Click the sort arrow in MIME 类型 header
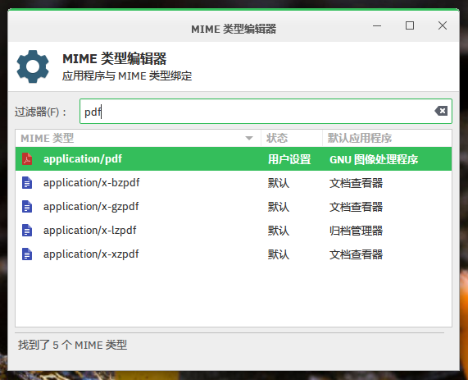The height and width of the screenshot is (380, 468). coord(249,138)
